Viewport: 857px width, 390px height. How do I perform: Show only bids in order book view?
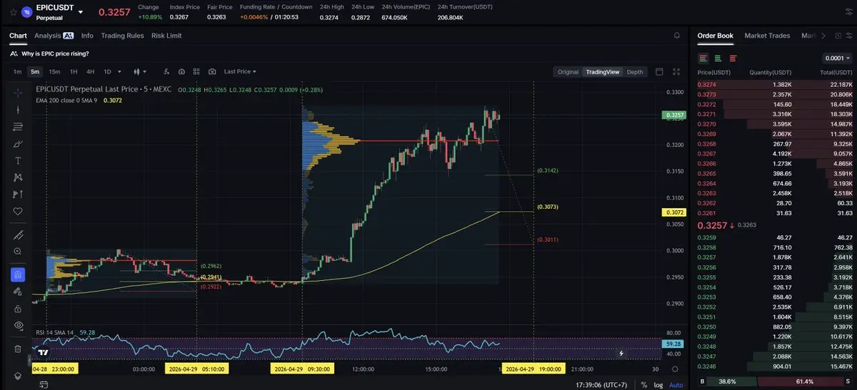pyautogui.click(x=718, y=58)
